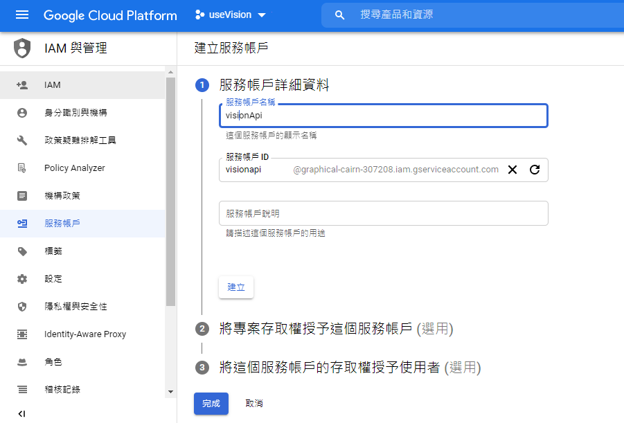Click the 建立 button
Viewport: 624px width, 423px height.
236,287
